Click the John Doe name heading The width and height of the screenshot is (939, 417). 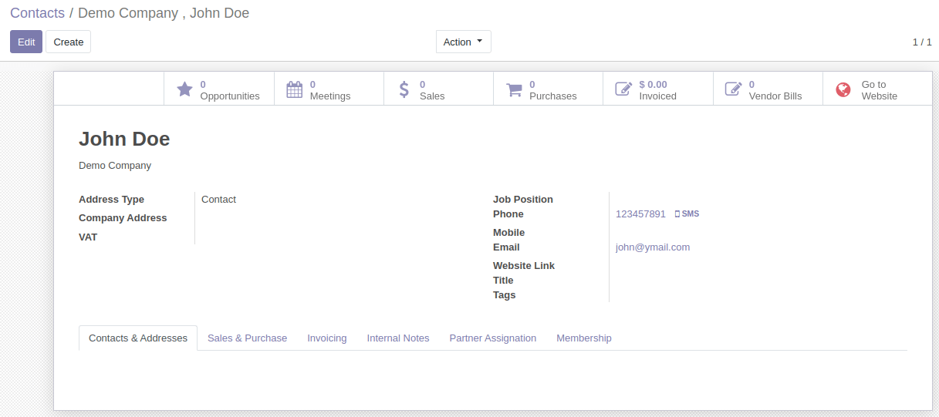coord(124,139)
